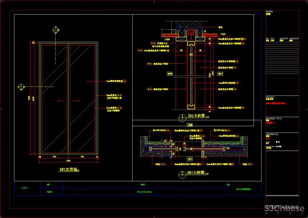Image resolution: width=308 pixels, height=218 pixels.
Task: Select the yellow bottom door frame section
Action: tap(192, 107)
